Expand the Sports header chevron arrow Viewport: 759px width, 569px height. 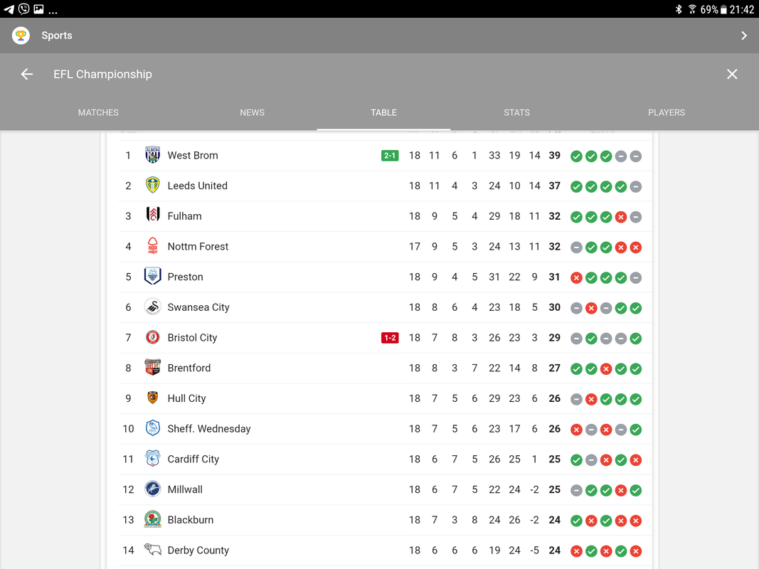[744, 36]
